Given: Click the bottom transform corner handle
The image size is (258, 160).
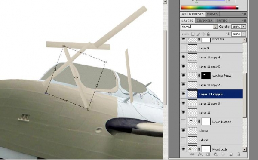Looking at the screenshot, I should coord(88,109).
